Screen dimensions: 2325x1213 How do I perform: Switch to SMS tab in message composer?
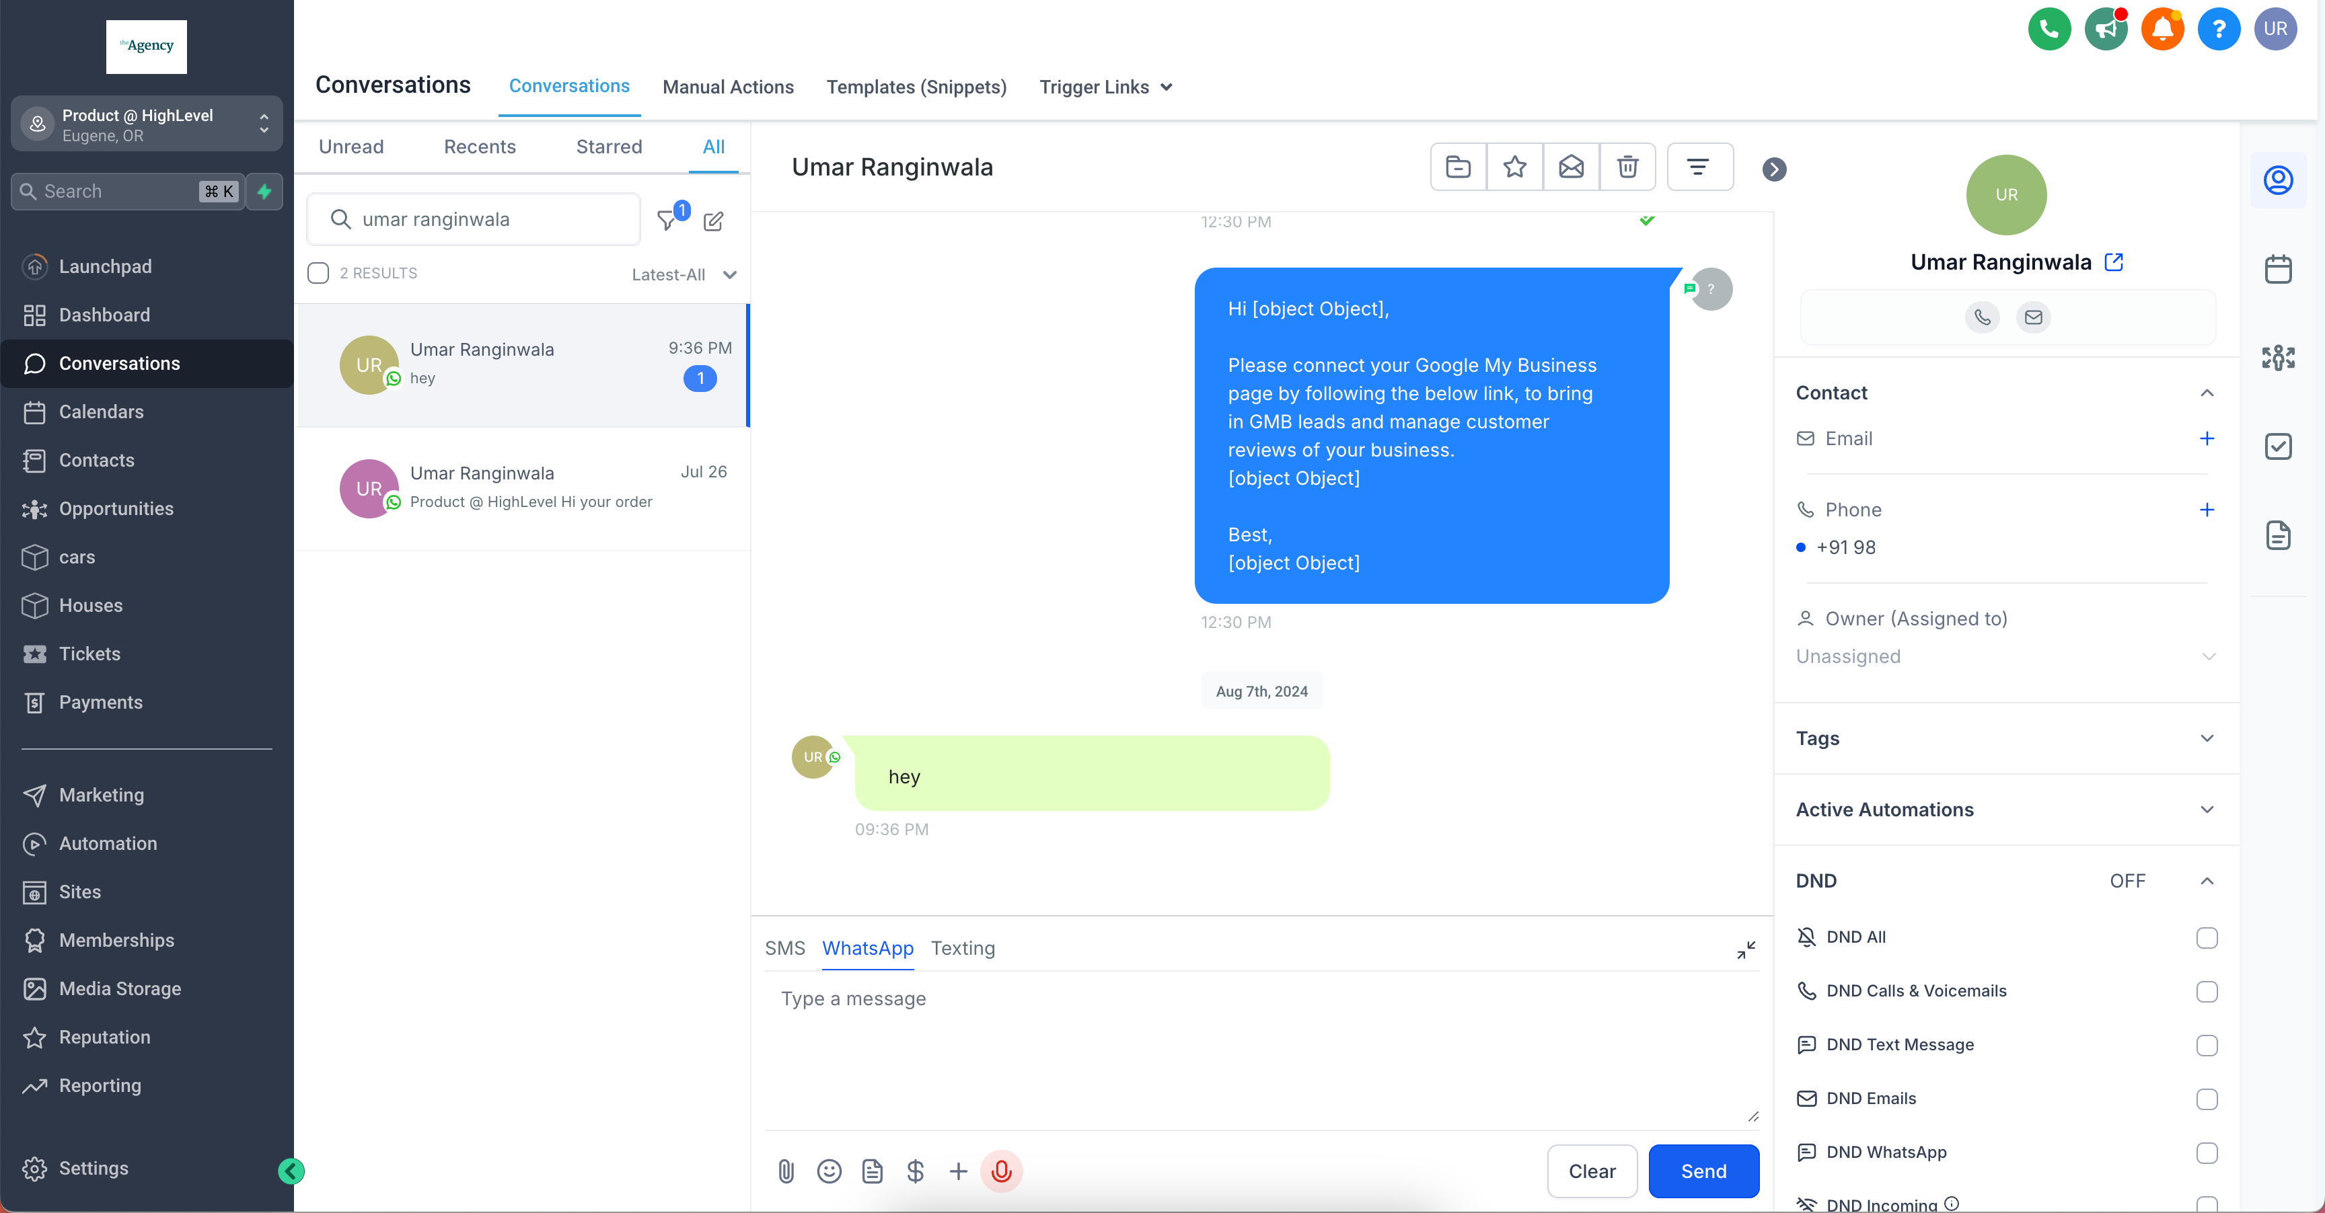784,947
